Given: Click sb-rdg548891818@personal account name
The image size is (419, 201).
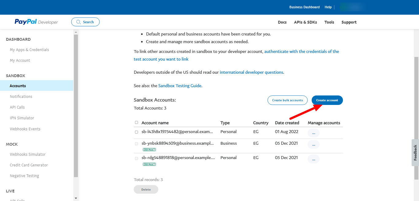Looking at the screenshot, I should 178,158.
